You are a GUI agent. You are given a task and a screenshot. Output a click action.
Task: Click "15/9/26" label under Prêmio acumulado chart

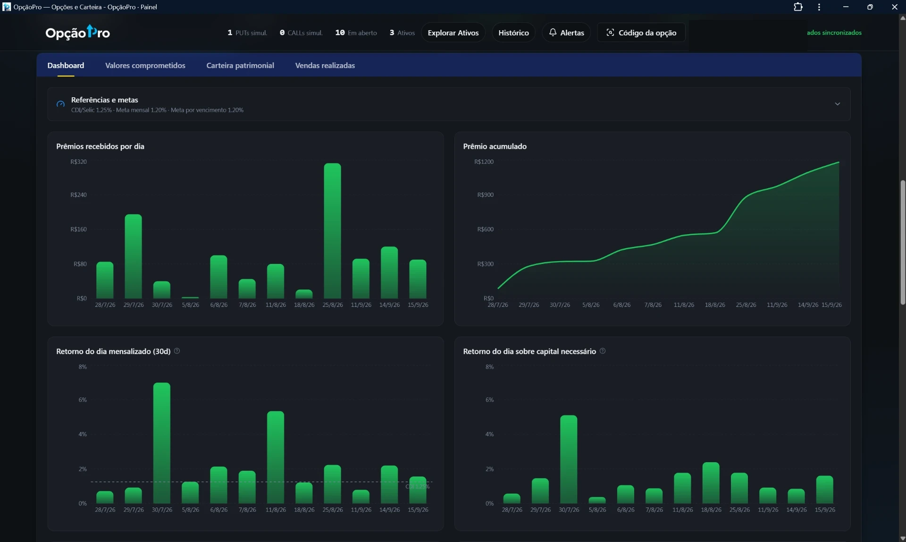click(x=831, y=305)
